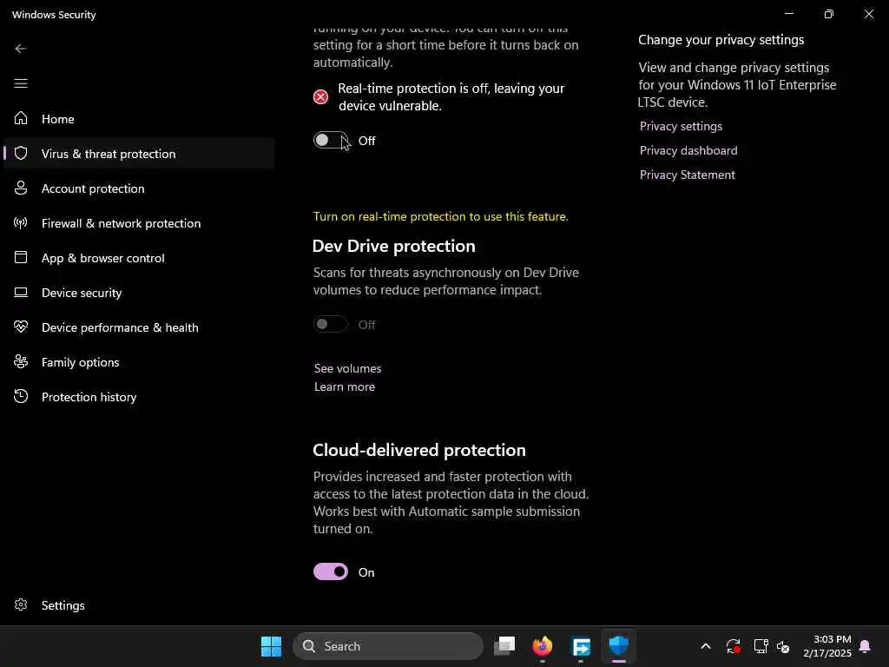
Task: Click the Settings gear icon
Action: click(21, 604)
